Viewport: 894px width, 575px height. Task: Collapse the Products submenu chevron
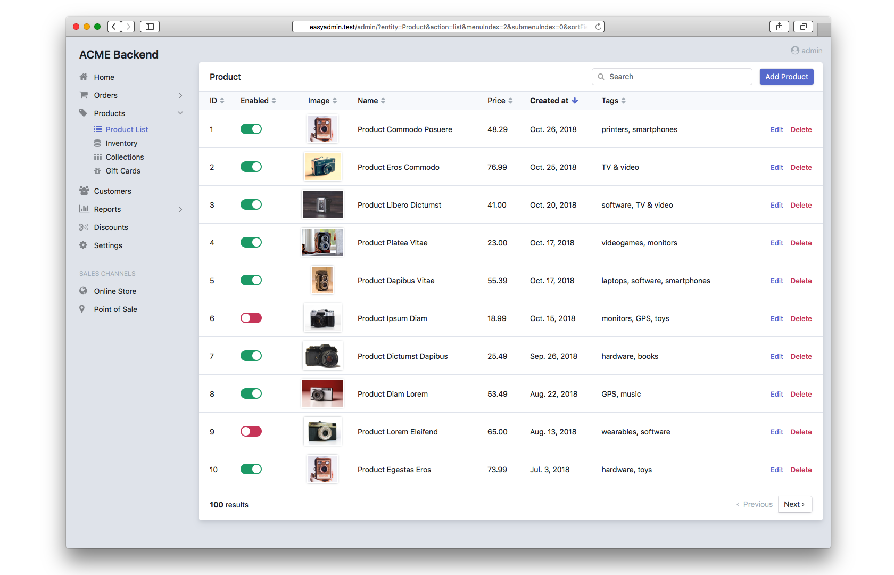coord(180,113)
